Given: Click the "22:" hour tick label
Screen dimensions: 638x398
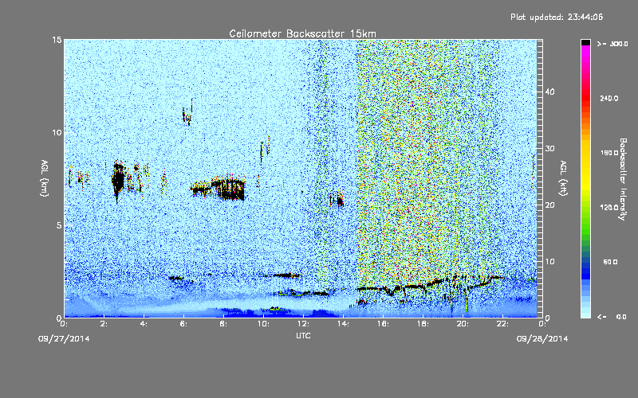Looking at the screenshot, I should (x=503, y=324).
